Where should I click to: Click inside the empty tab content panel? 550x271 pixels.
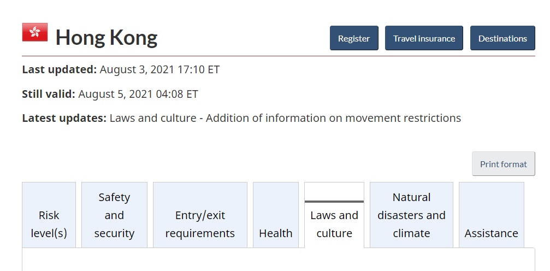click(x=279, y=260)
